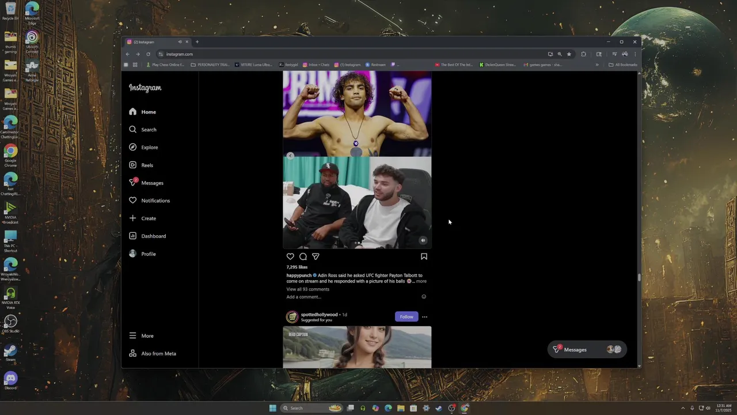The width and height of the screenshot is (737, 415).
Task: Open the spottedhollywood username link
Action: 320,315
